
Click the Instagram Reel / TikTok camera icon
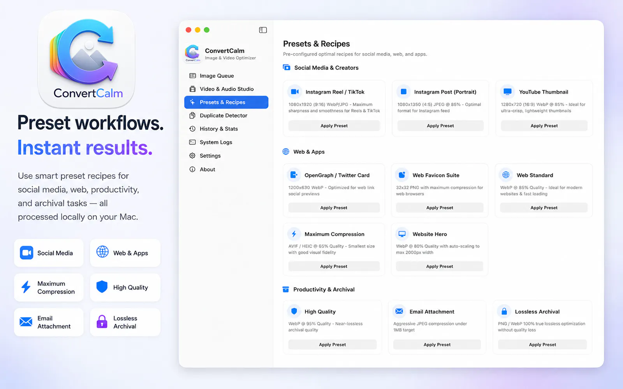pos(295,92)
